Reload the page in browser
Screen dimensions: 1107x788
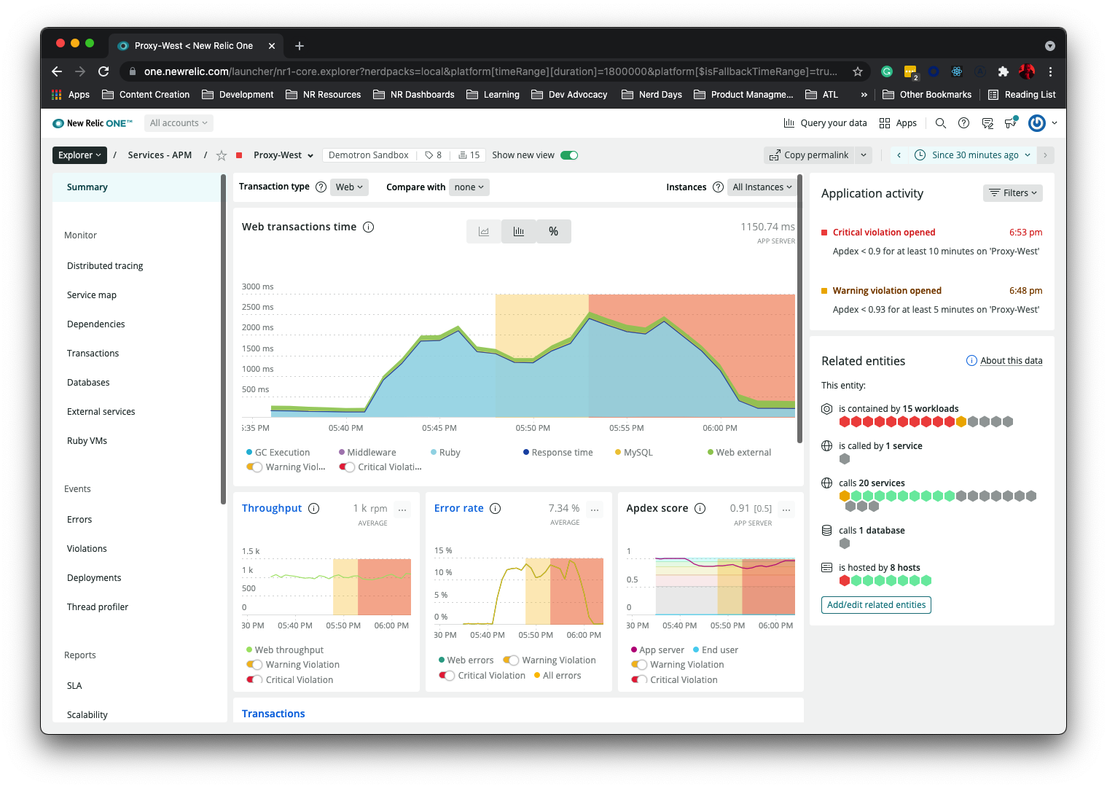[103, 71]
